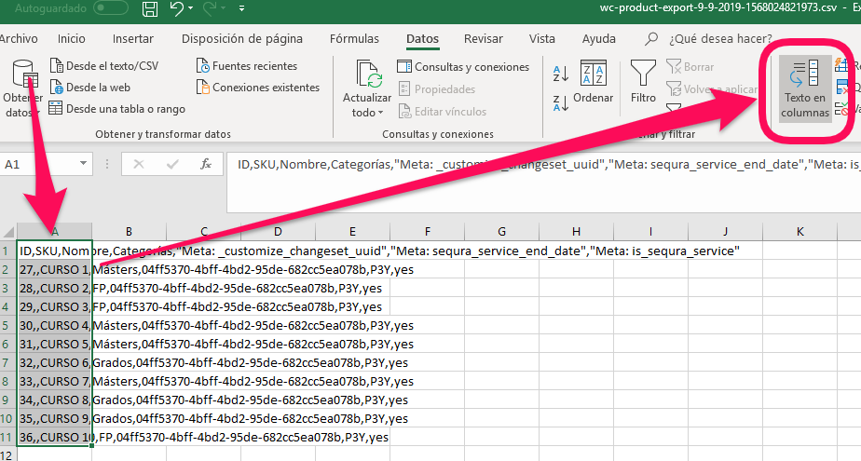Switch to the Fórmulas tab

tap(354, 38)
